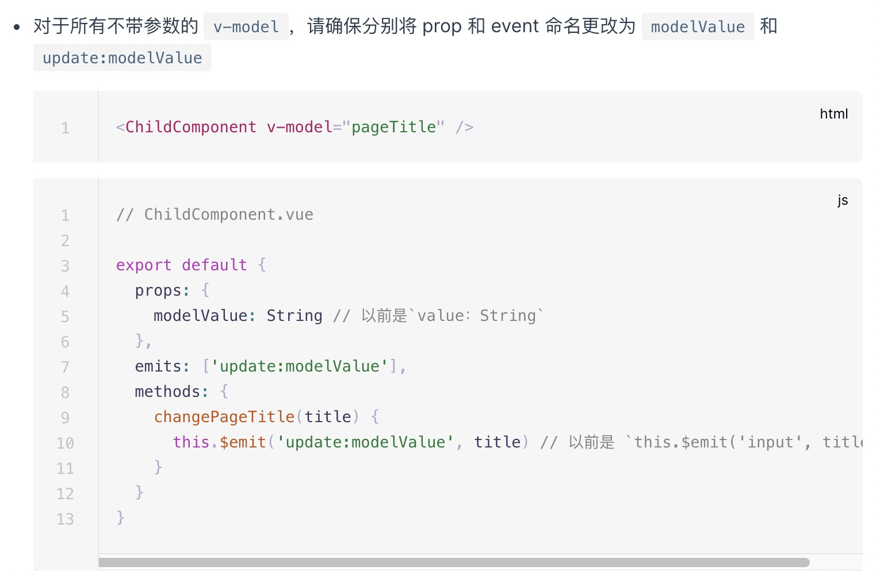Click the "default" keyword in the JS code
The image size is (880, 574).
pyautogui.click(x=214, y=265)
